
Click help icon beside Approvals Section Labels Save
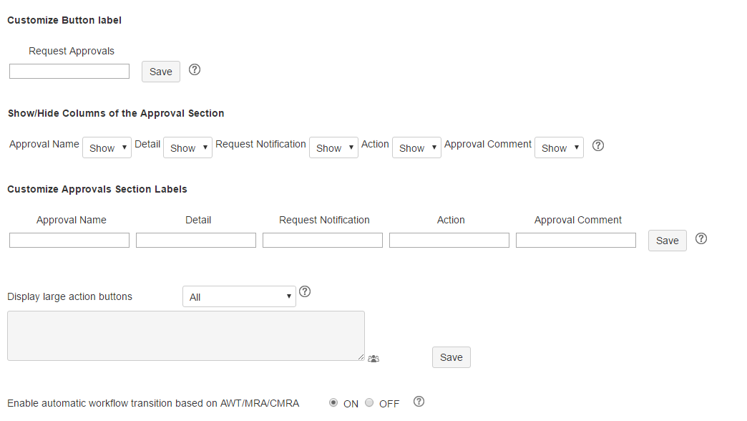pyautogui.click(x=701, y=238)
